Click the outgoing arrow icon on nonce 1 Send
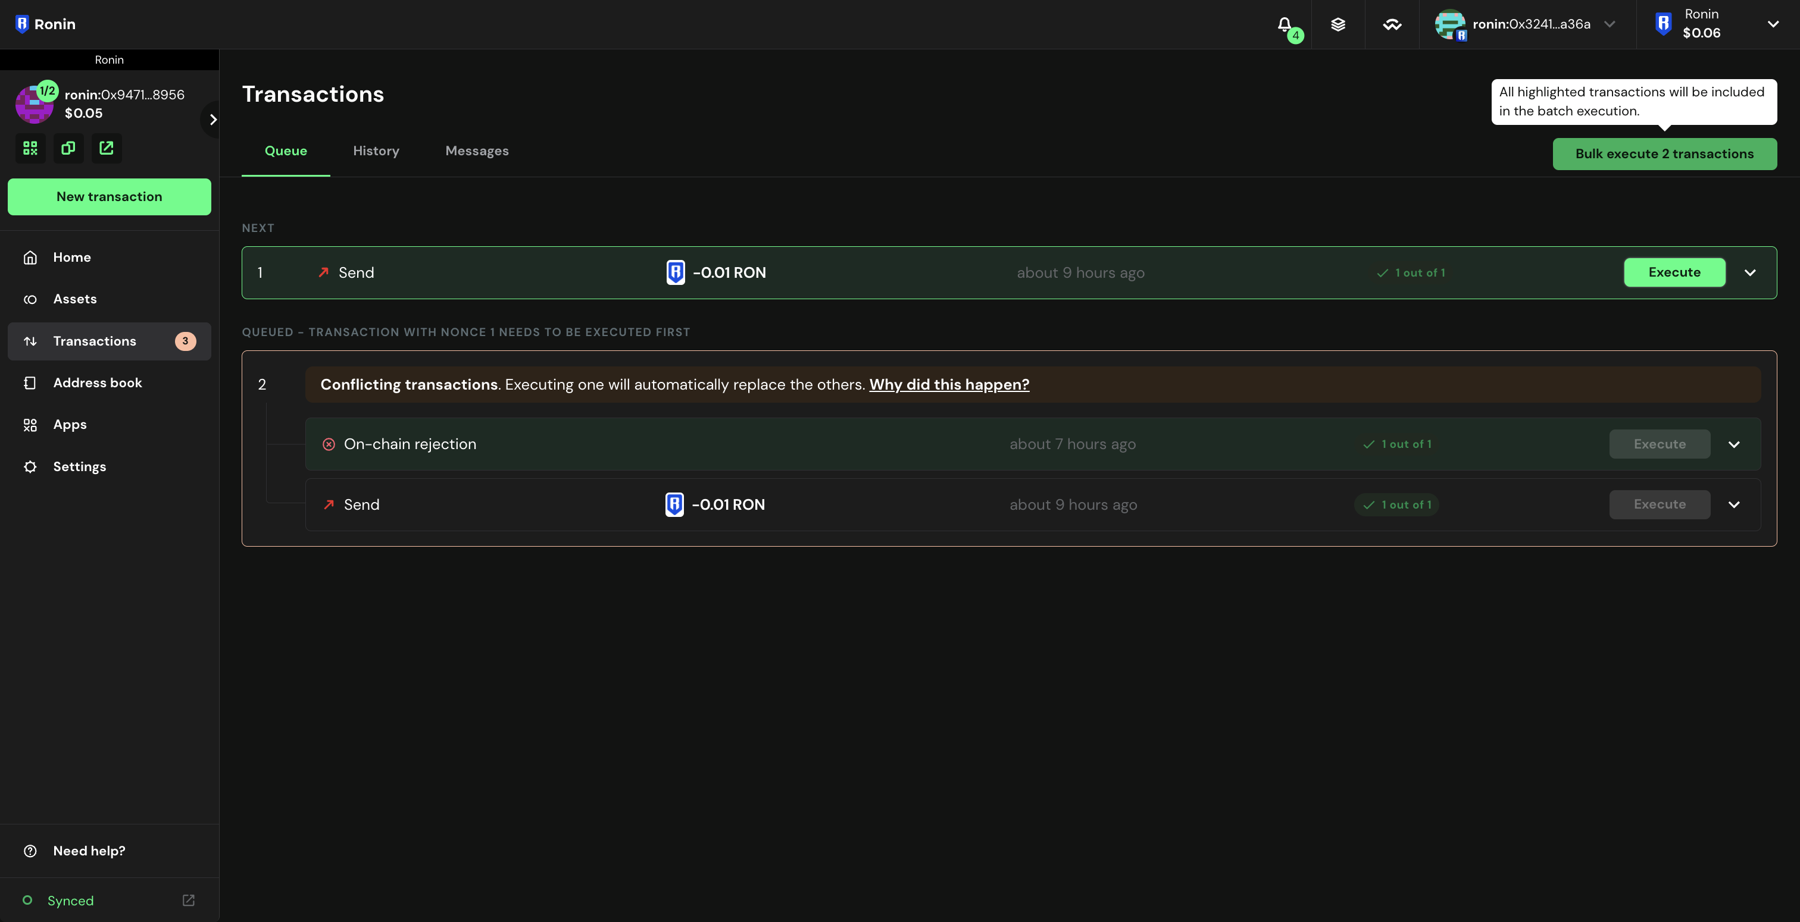This screenshot has width=1800, height=922. pyautogui.click(x=323, y=272)
